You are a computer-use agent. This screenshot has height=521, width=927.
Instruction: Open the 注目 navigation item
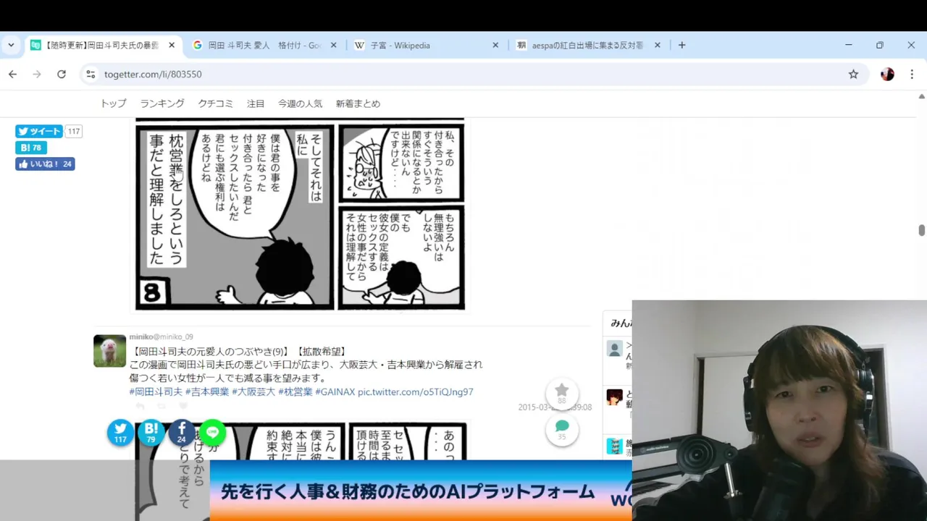(256, 103)
